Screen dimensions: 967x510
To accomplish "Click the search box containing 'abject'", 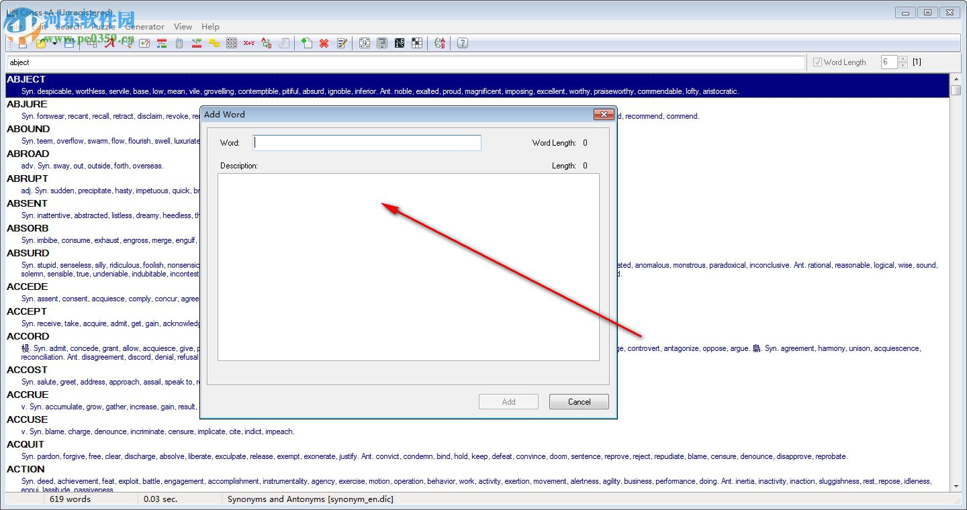I will coord(406,62).
